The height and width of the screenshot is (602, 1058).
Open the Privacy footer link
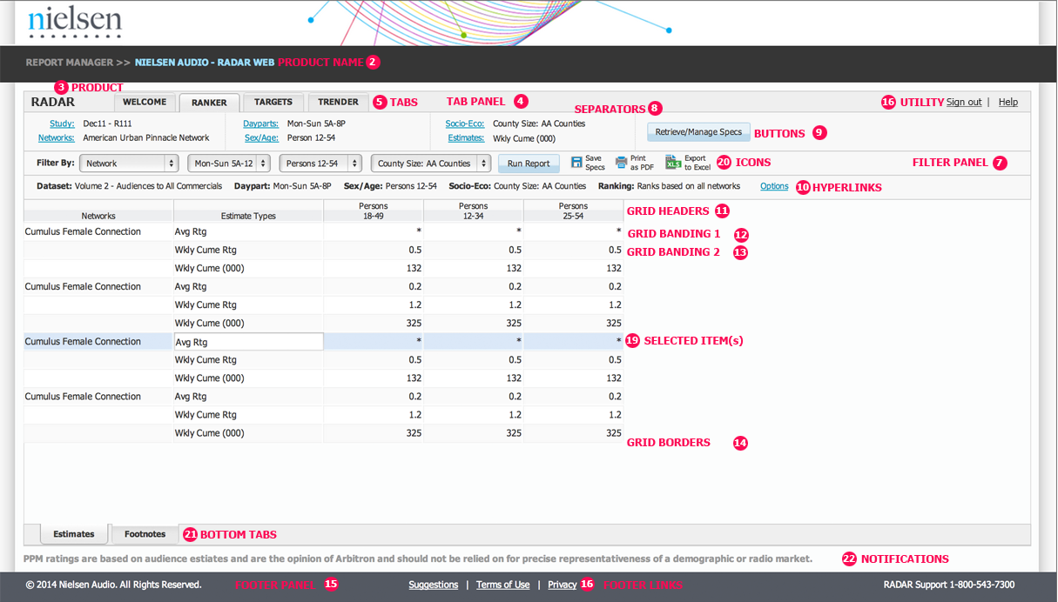[563, 585]
